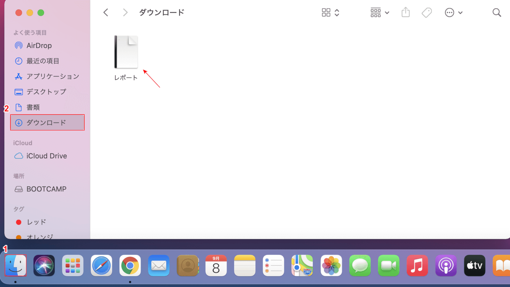
Task: Select the オレンジ tag in sidebar
Action: tap(47, 236)
